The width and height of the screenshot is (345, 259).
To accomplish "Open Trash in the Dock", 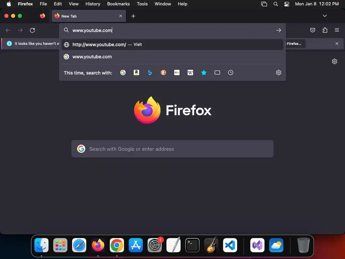I will point(304,245).
